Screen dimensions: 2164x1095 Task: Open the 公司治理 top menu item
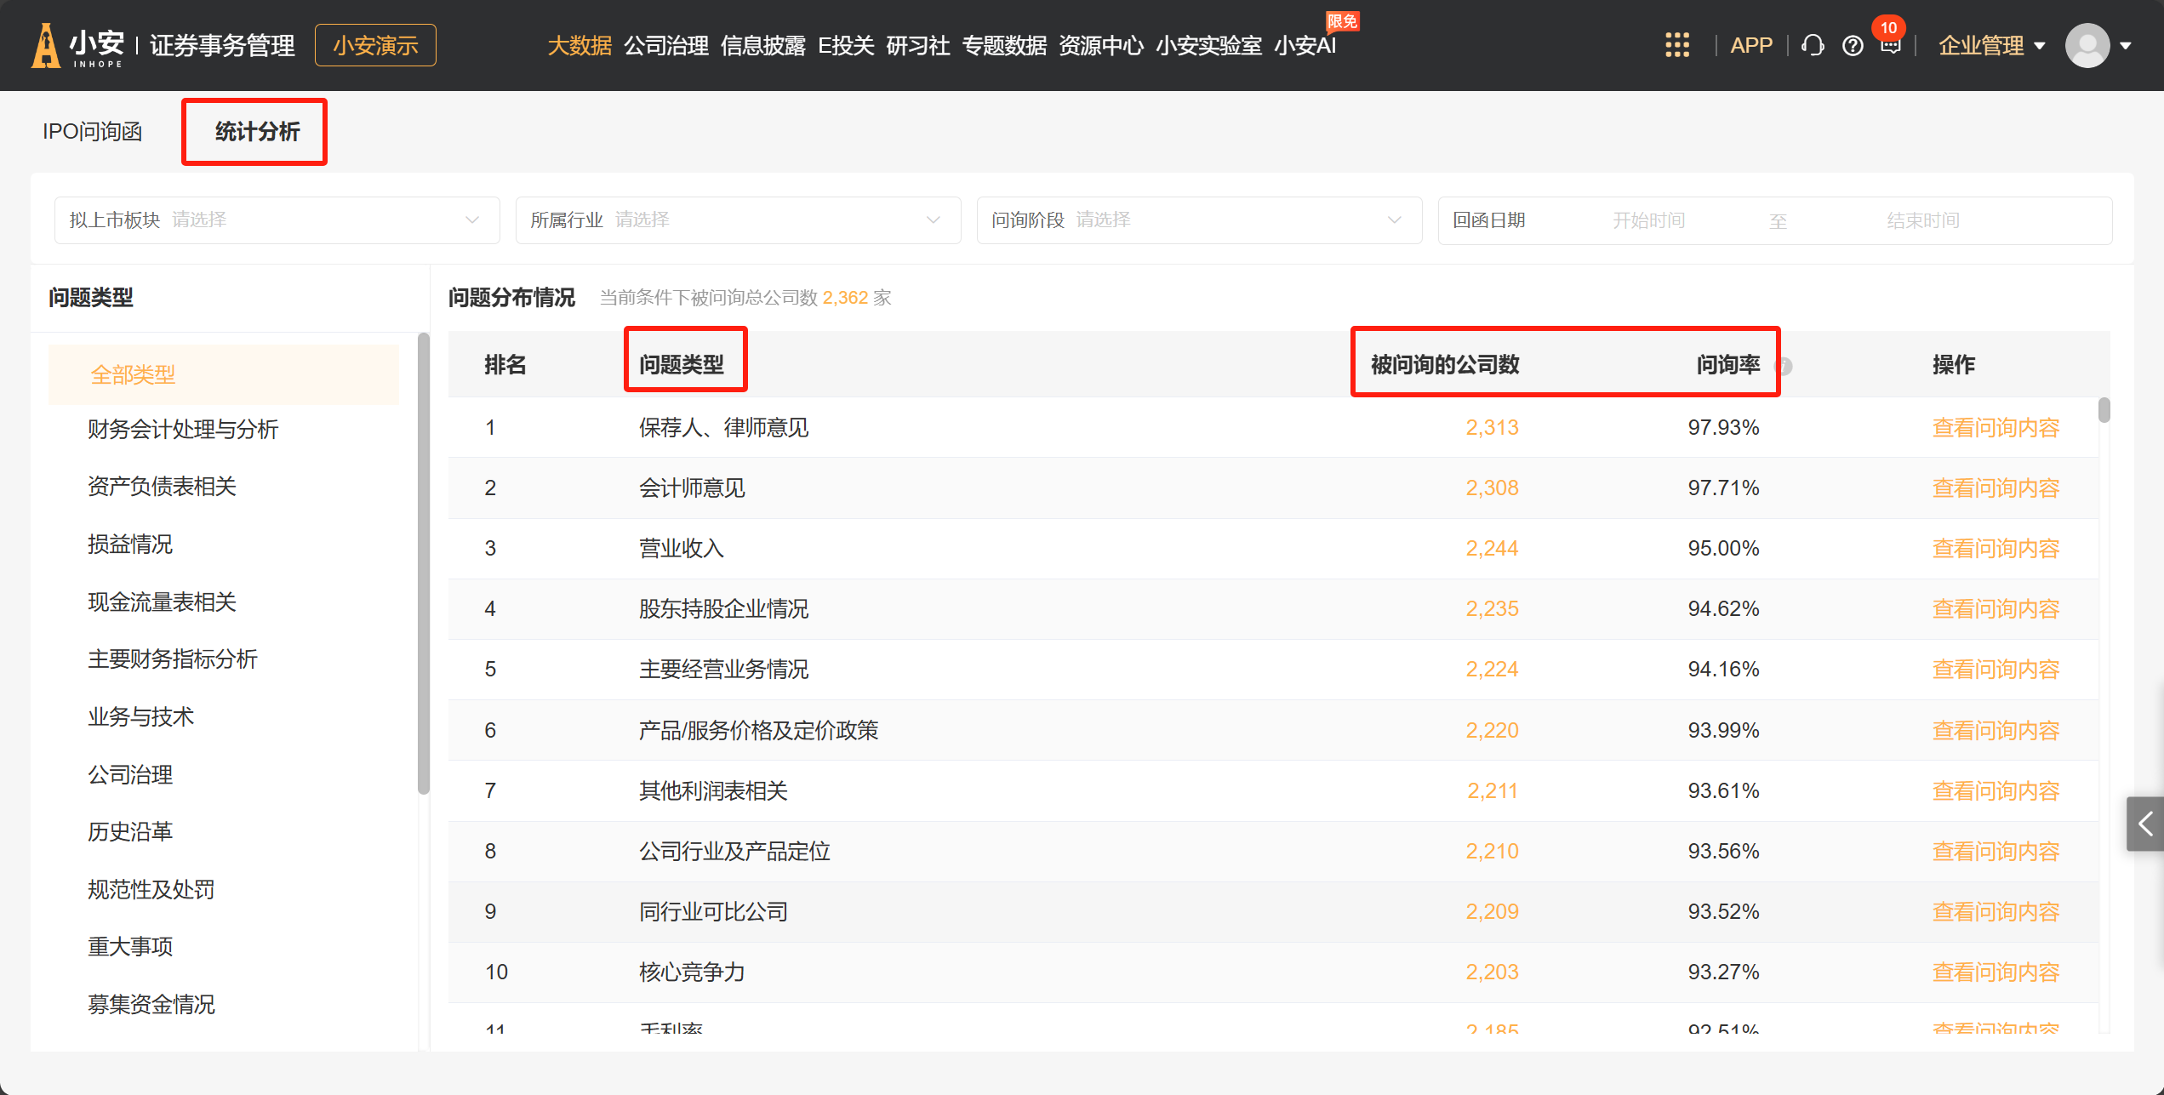[x=665, y=45]
